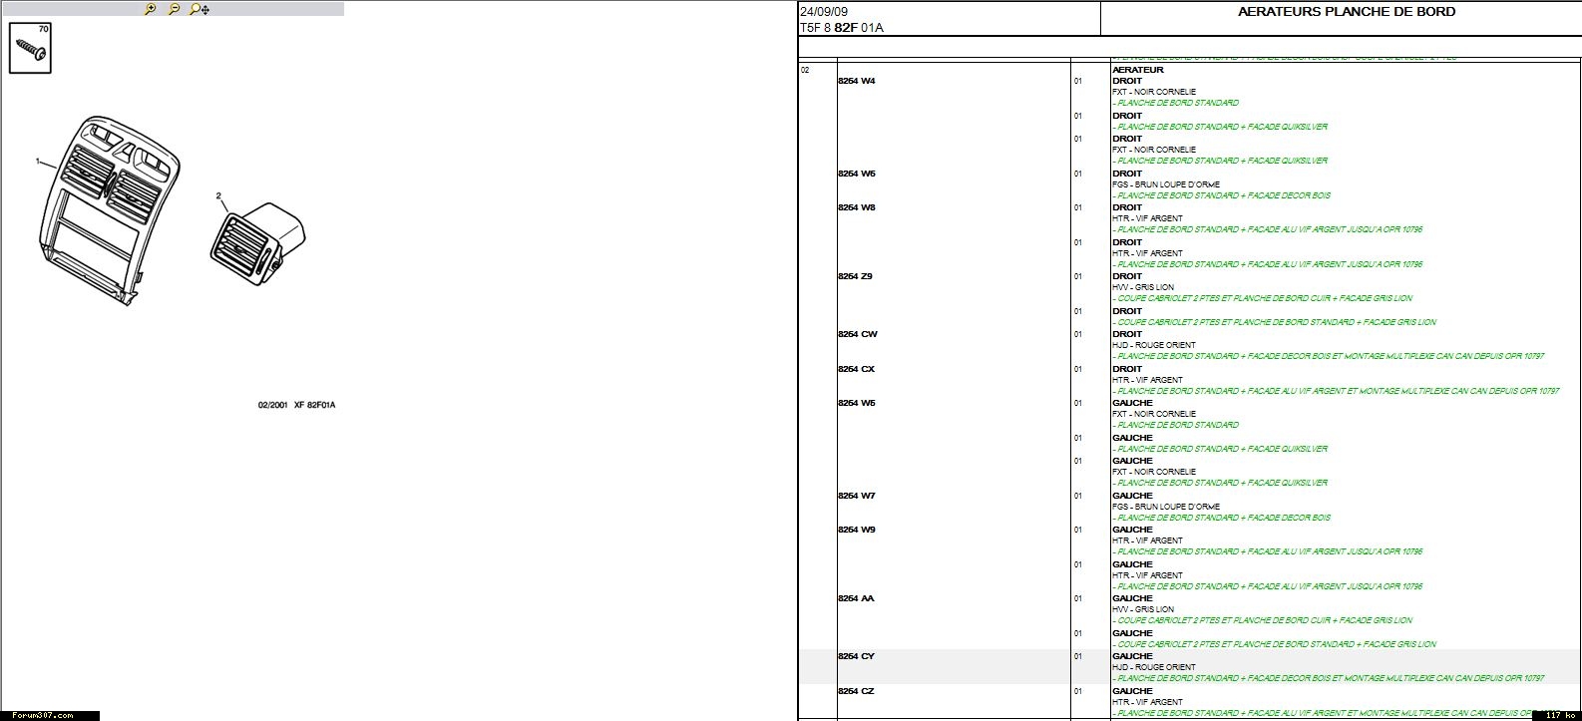
Task: Select part number 8264 AA
Action: (855, 598)
